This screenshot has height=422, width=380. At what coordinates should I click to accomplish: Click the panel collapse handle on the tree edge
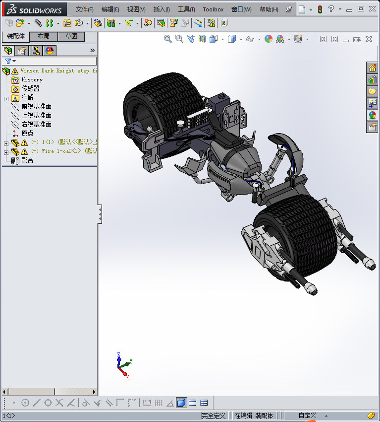coord(100,214)
